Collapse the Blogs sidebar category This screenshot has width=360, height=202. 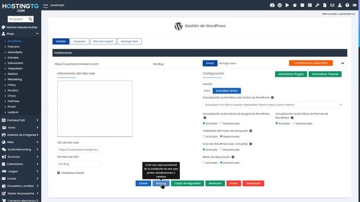37,34
